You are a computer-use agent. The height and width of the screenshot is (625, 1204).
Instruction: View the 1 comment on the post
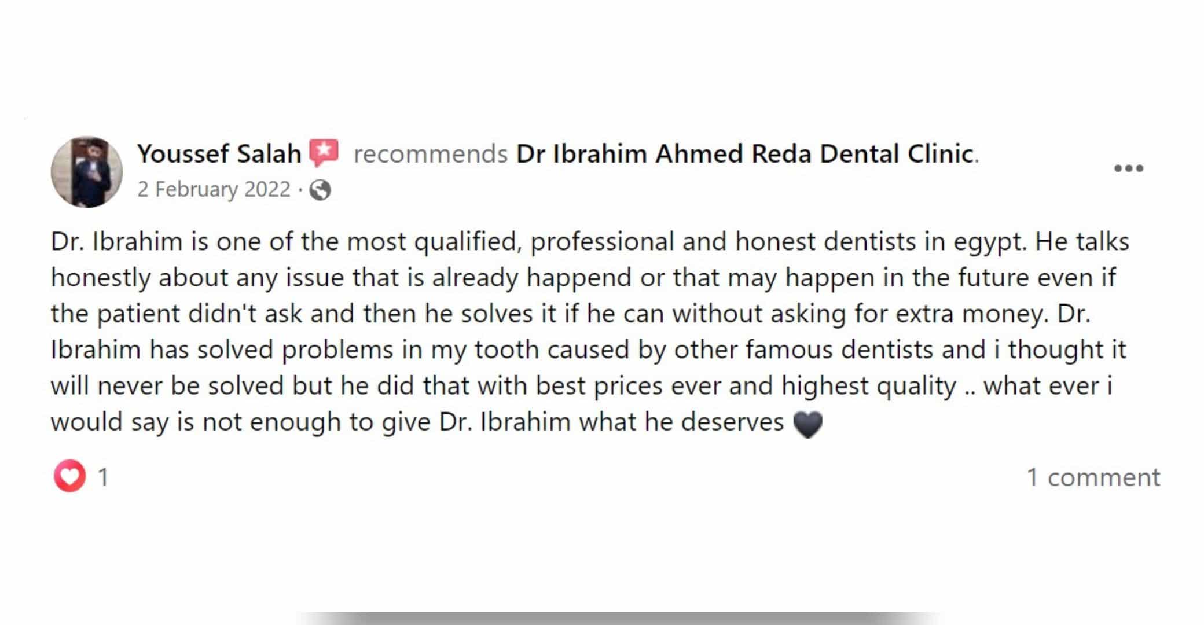1093,477
